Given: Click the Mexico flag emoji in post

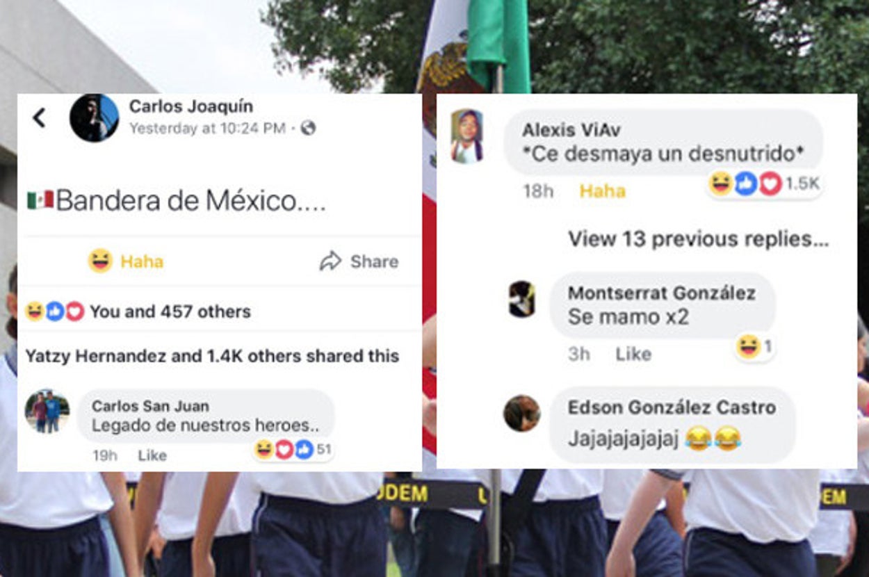Looking at the screenshot, I should click(40, 200).
